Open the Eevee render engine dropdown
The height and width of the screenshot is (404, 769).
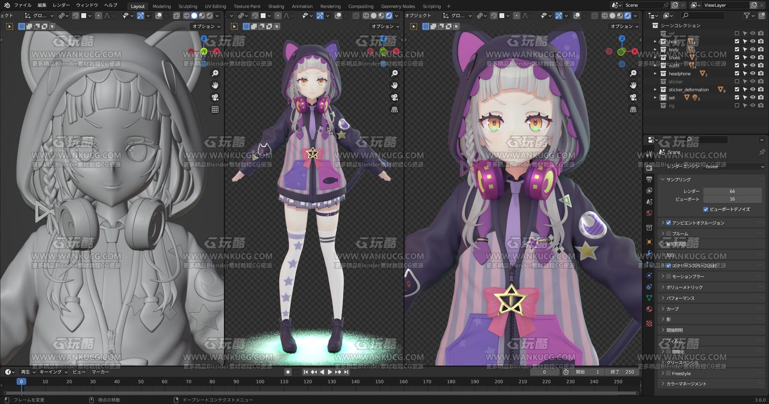[734, 167]
